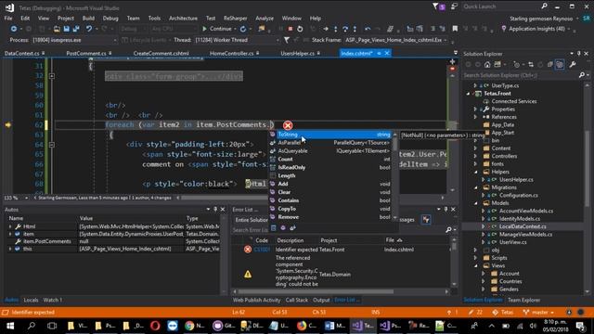Toggle outlining box at line 64
This screenshot has width=594, height=334.
tap(52, 145)
